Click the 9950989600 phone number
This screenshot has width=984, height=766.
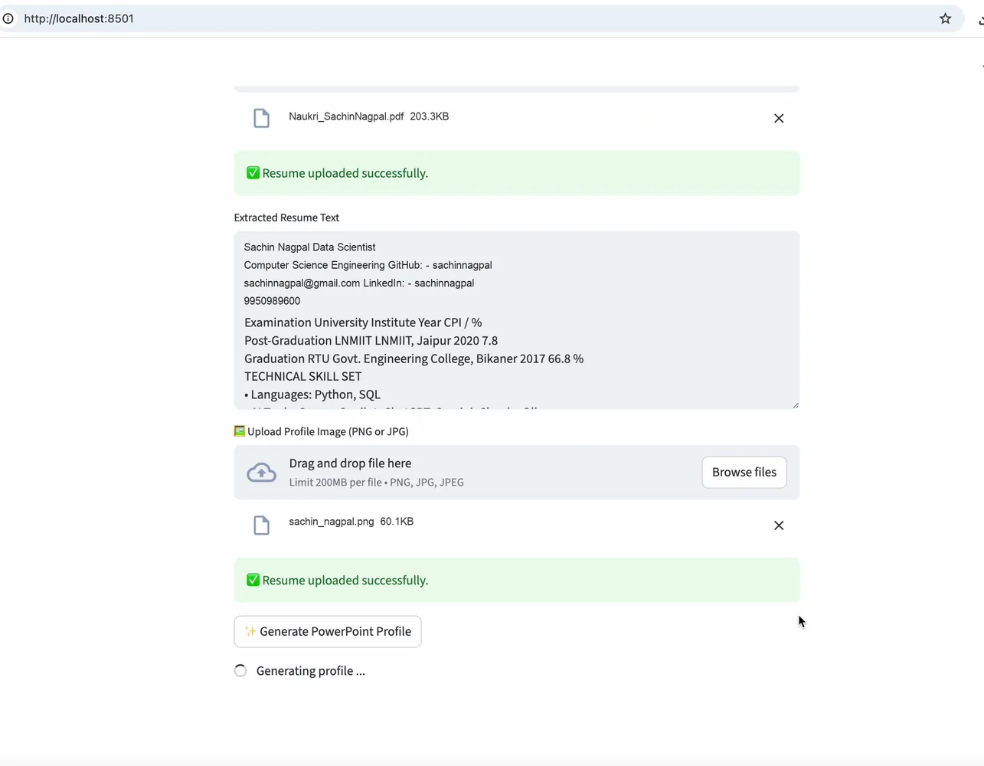point(272,301)
